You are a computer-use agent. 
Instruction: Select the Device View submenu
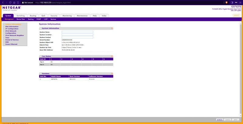click(21, 19)
